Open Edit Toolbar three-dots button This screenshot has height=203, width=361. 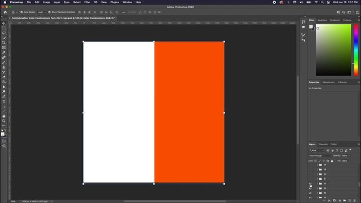click(x=4, y=126)
